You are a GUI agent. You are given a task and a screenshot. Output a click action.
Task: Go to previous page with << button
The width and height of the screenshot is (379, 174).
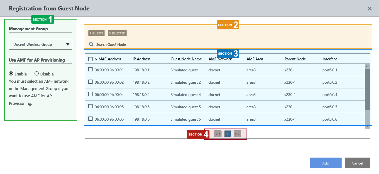(x=218, y=134)
